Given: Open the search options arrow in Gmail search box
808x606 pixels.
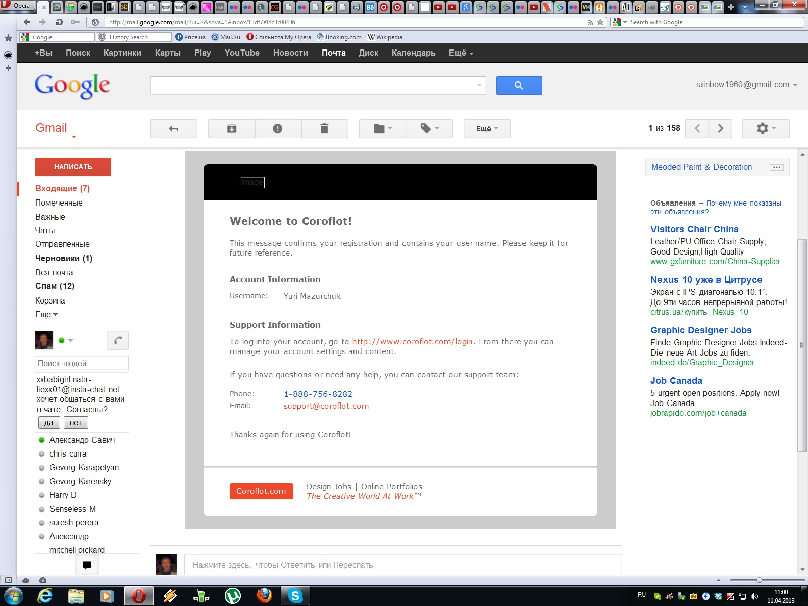Looking at the screenshot, I should (479, 85).
